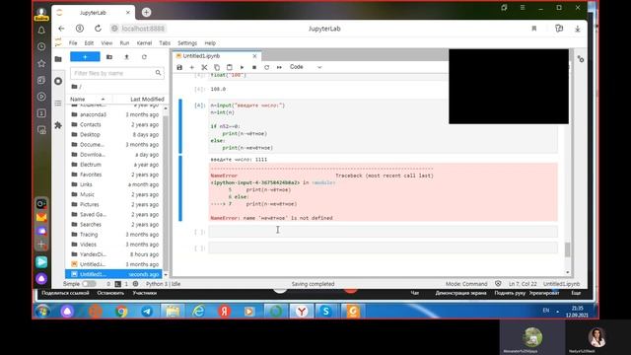Select the Favorites folder

click(x=114, y=175)
